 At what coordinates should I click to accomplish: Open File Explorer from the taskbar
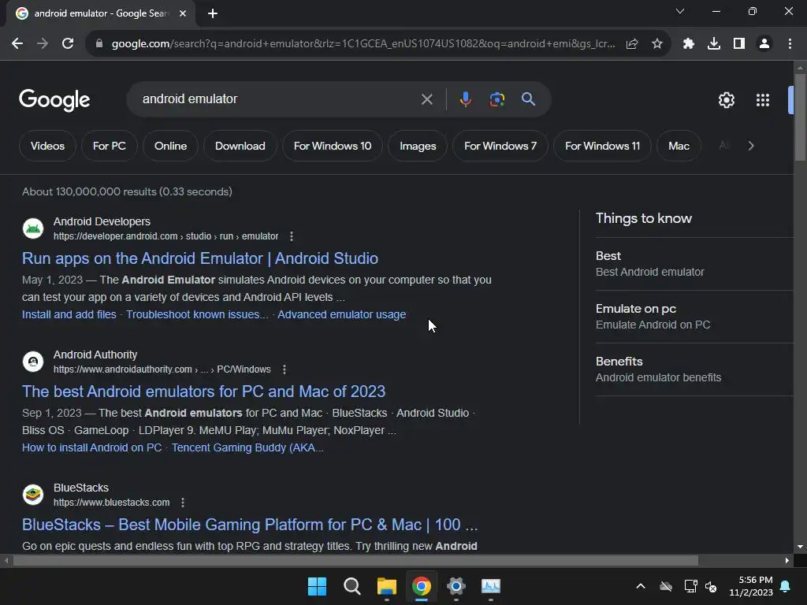coord(386,586)
